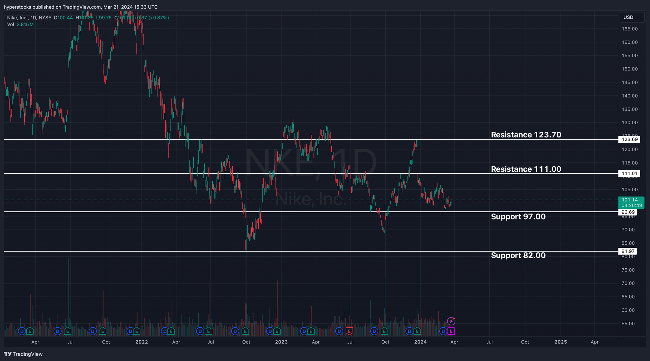Select the Resistance 123.70 text label
650x361 pixels.
(526, 135)
